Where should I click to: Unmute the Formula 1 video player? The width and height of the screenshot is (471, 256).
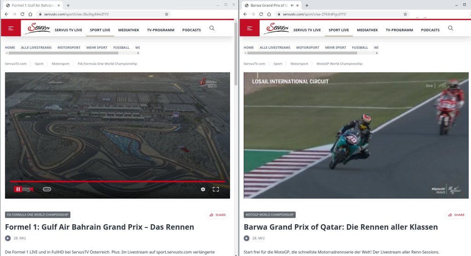click(31, 189)
